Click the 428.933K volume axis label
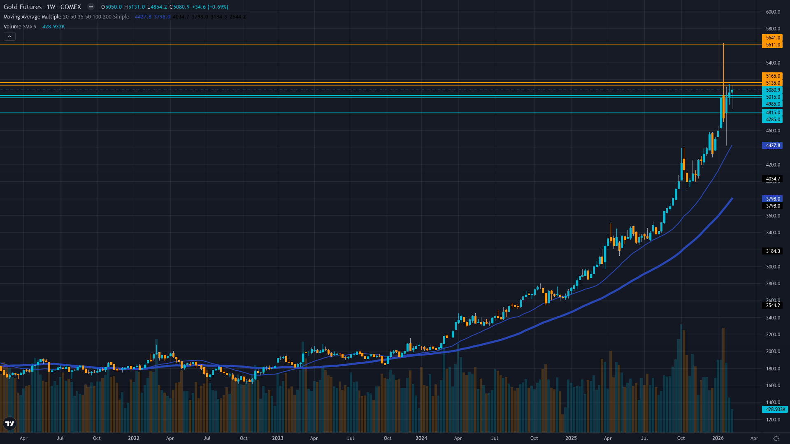This screenshot has width=790, height=444. click(x=775, y=409)
